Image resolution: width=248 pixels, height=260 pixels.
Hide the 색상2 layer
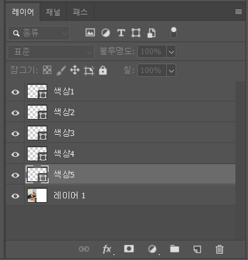coord(15,113)
